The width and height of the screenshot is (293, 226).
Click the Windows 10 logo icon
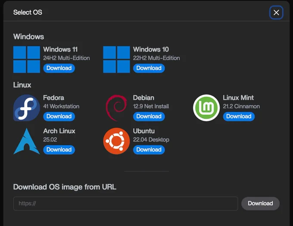point(116,60)
